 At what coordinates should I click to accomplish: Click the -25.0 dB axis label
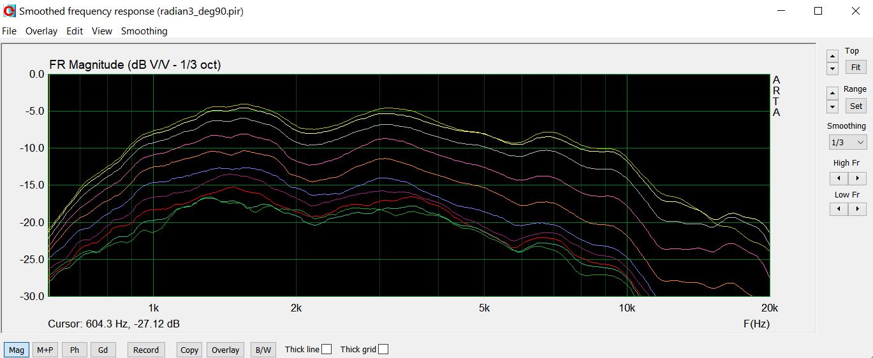pyautogui.click(x=31, y=259)
